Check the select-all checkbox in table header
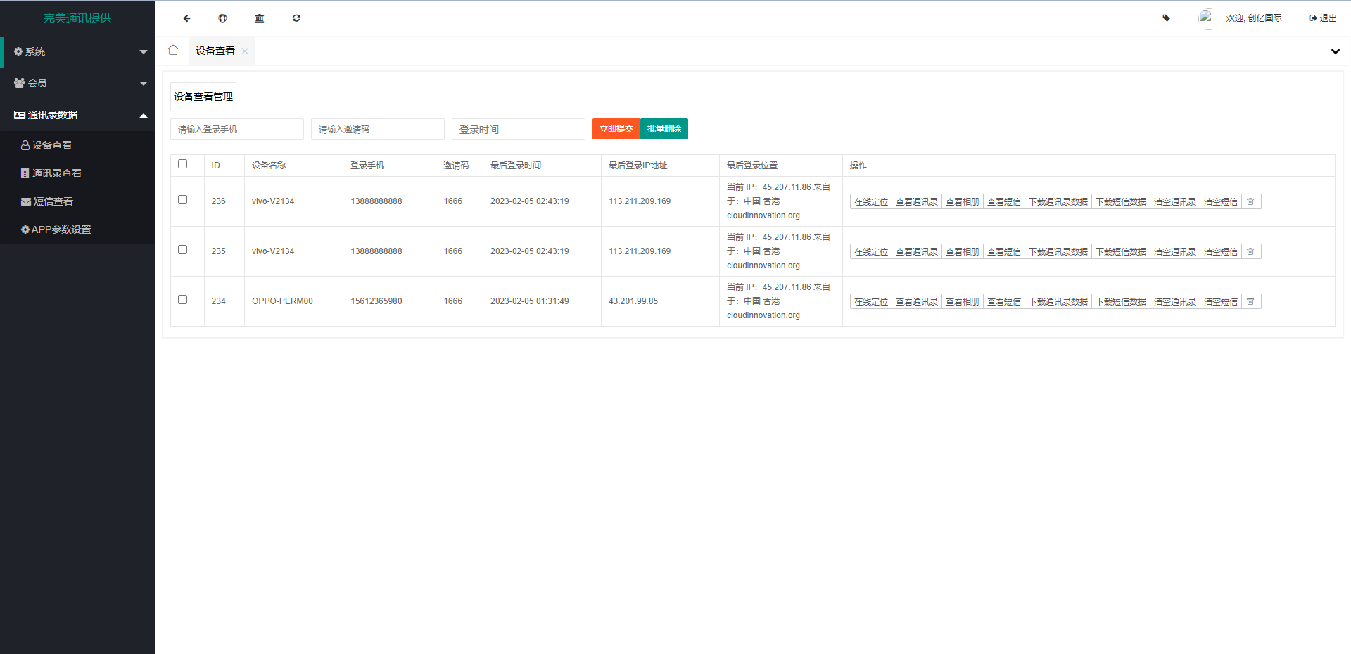1351x654 pixels. (183, 164)
